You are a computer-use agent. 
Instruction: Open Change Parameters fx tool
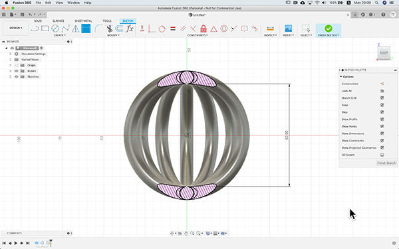[x=130, y=29]
